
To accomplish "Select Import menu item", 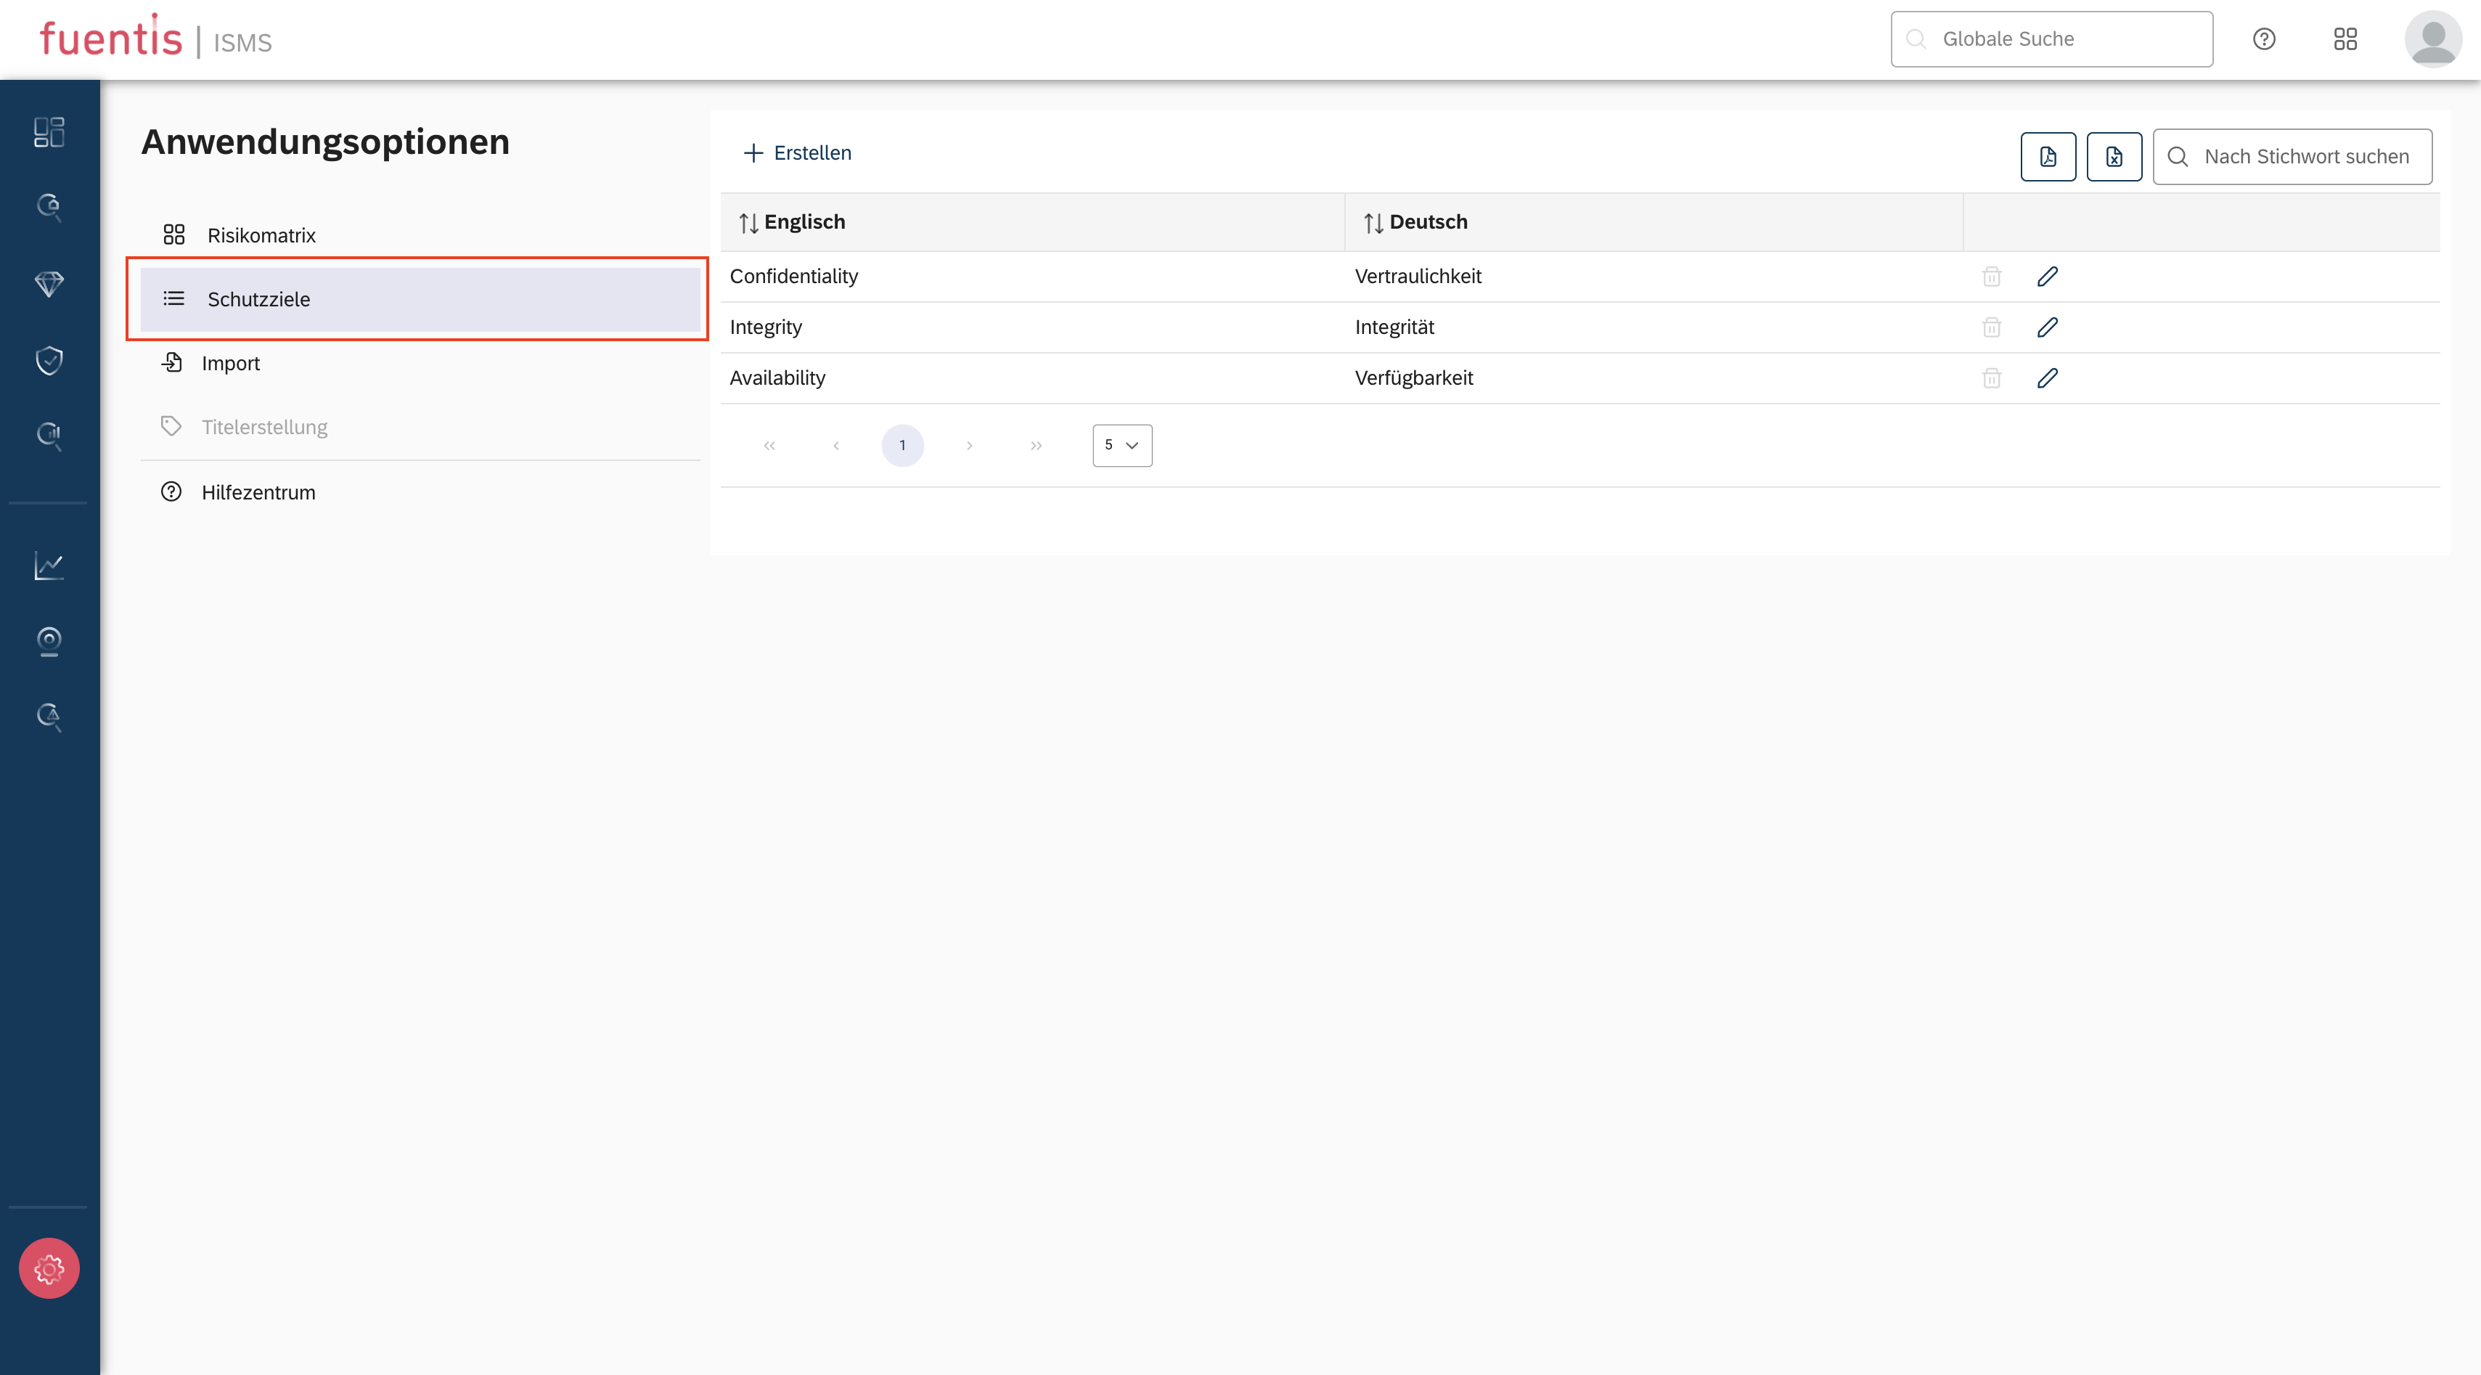I will pos(230,363).
